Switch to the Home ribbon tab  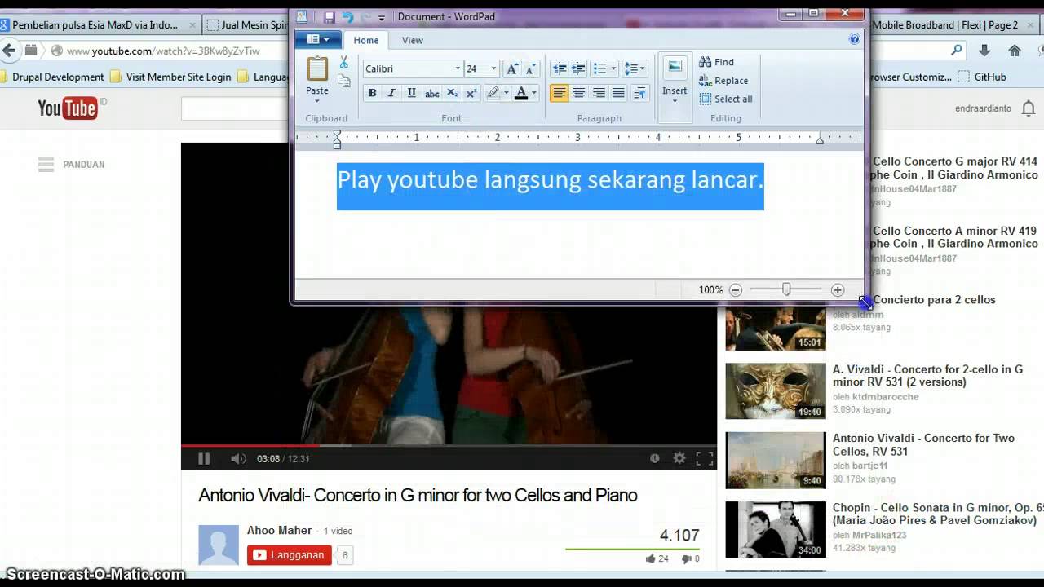(x=365, y=40)
